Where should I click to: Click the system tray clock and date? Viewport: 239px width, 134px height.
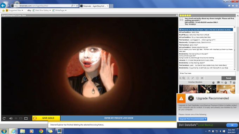pyautogui.click(x=231, y=131)
